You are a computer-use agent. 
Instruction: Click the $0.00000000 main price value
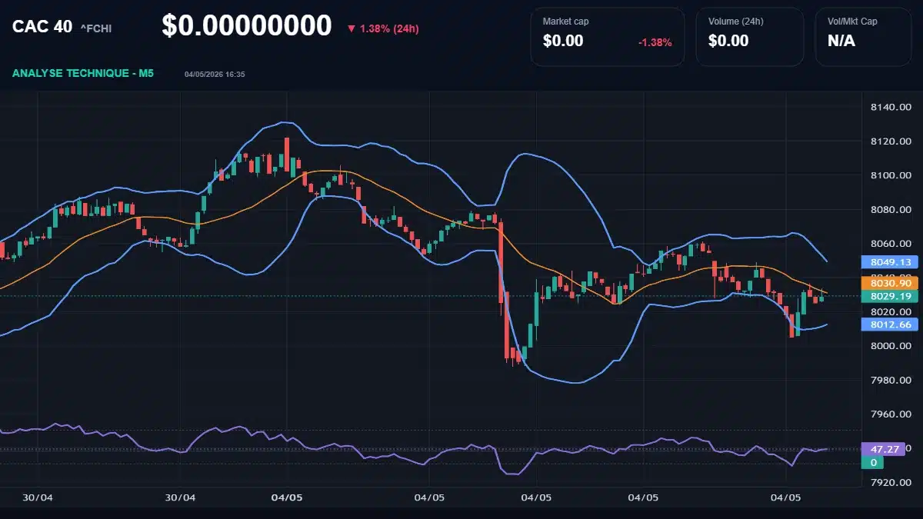tap(246, 26)
